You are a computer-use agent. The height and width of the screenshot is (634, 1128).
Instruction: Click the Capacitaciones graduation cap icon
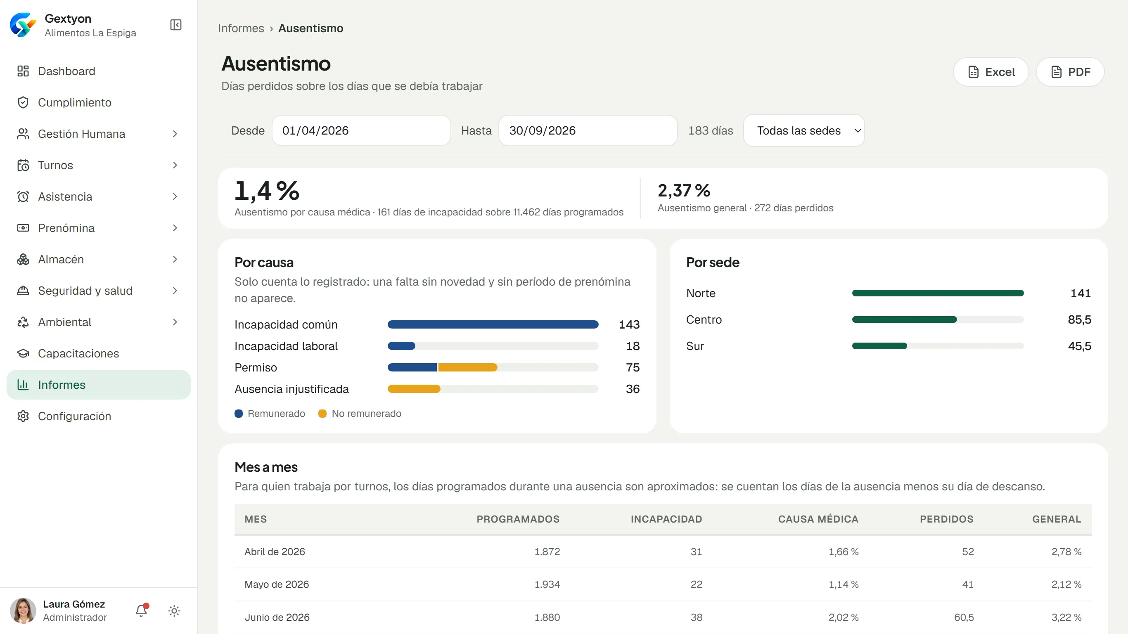(x=23, y=353)
